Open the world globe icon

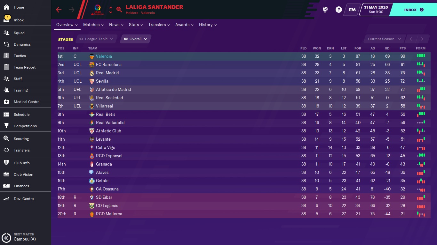tap(325, 10)
